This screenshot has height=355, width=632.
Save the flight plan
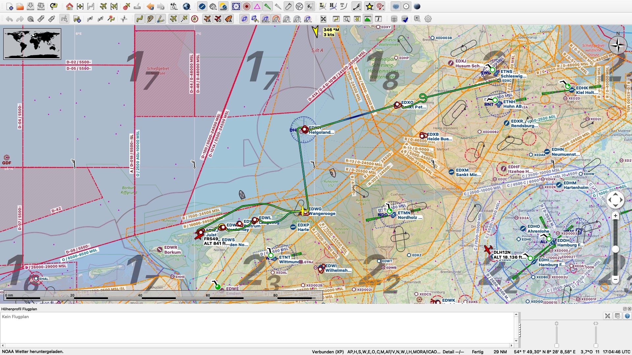point(30,6)
